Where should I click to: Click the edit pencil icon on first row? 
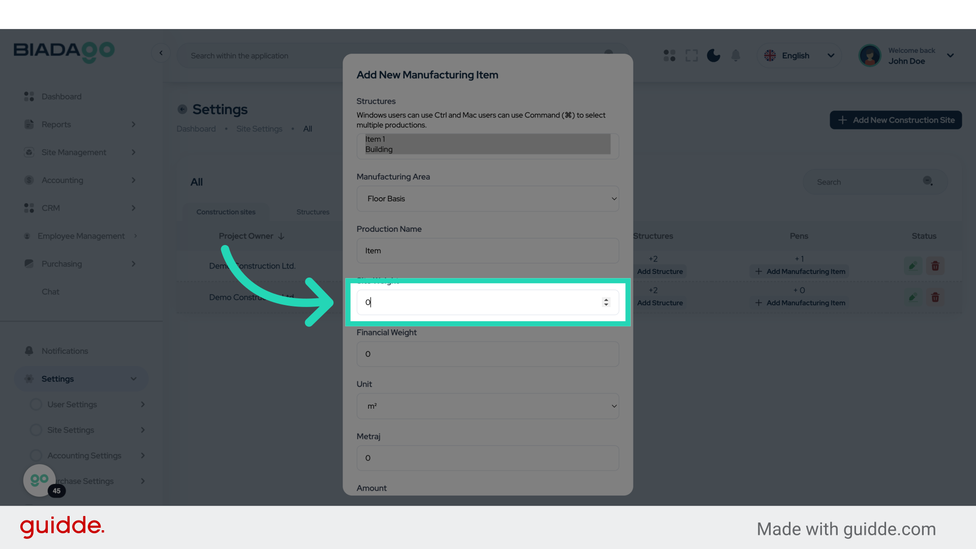click(912, 265)
